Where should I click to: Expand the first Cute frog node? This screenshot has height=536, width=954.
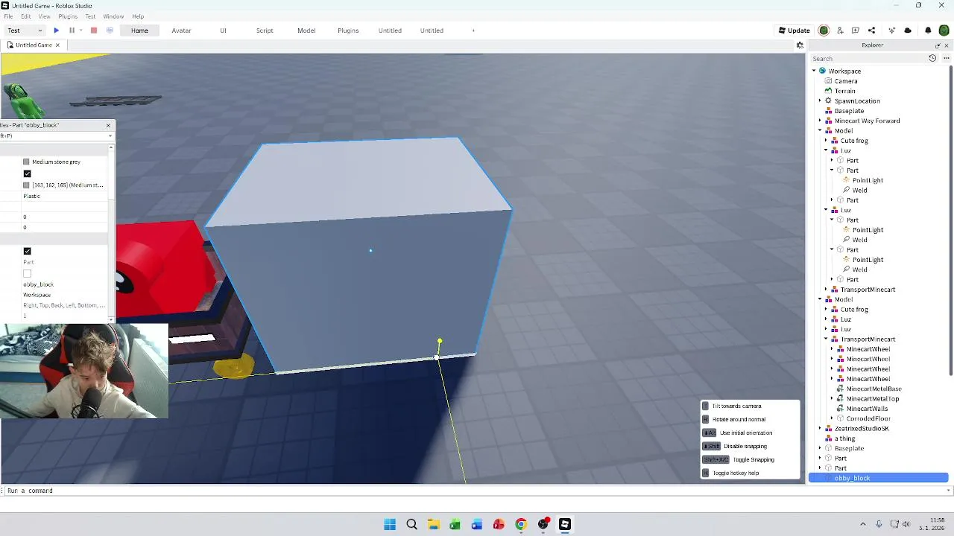pyautogui.click(x=826, y=141)
